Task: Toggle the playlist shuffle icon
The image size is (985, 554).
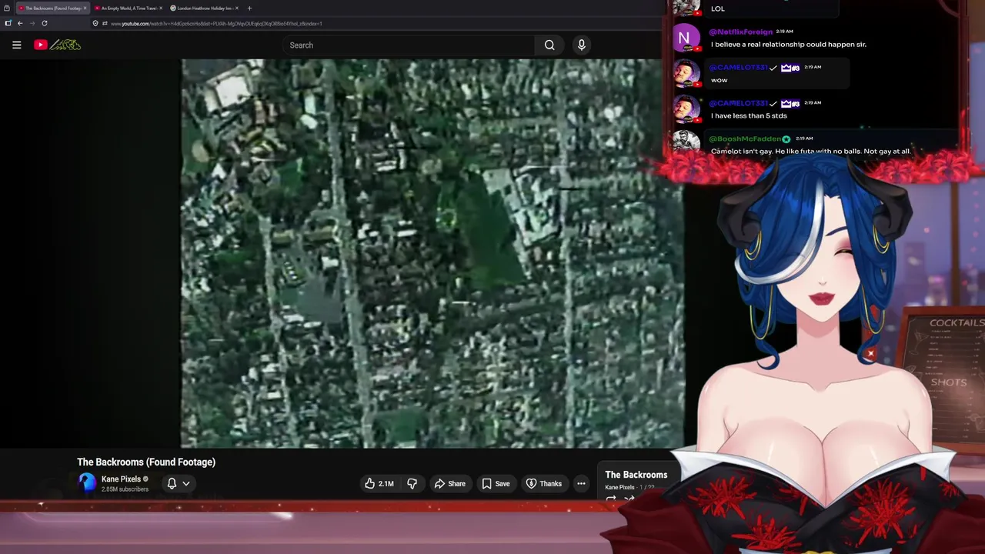Action: [629, 499]
